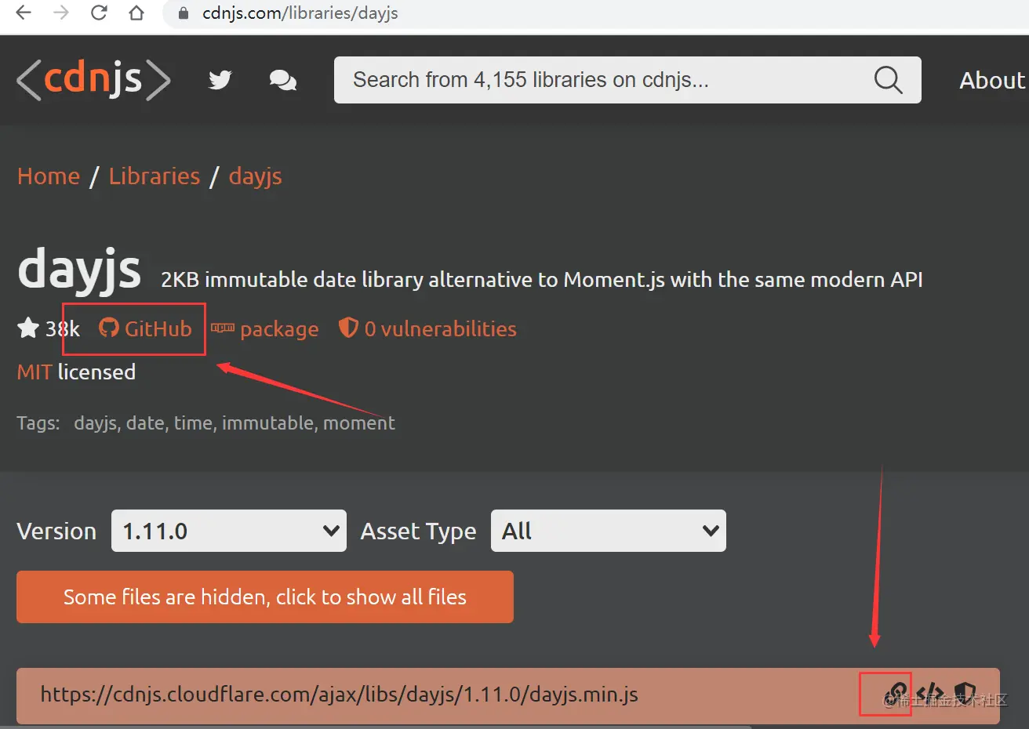
Task: Open the Version 1.11.0 dropdown
Action: [x=229, y=531]
